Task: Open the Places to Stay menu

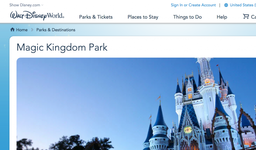Action: pyautogui.click(x=143, y=17)
